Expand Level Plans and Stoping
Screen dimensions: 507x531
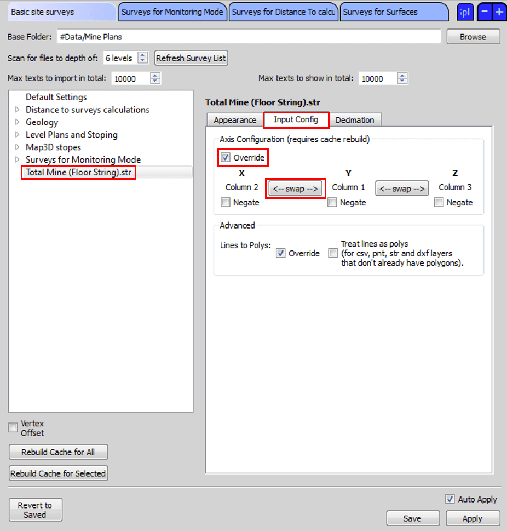tap(17, 134)
